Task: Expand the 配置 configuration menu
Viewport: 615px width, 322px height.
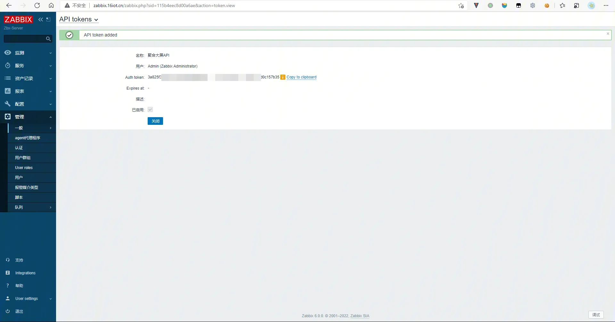Action: pos(28,104)
